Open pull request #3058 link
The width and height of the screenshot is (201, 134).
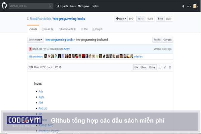point(67,49)
